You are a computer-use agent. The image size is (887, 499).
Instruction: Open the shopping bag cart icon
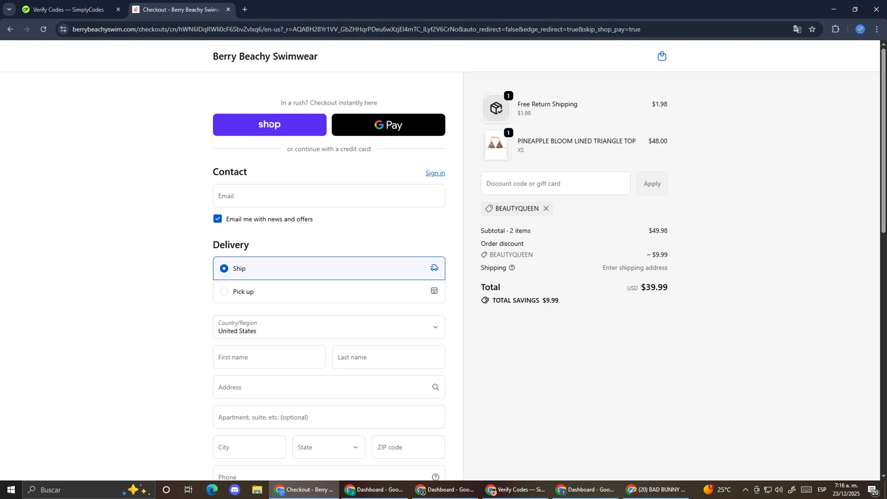click(662, 56)
